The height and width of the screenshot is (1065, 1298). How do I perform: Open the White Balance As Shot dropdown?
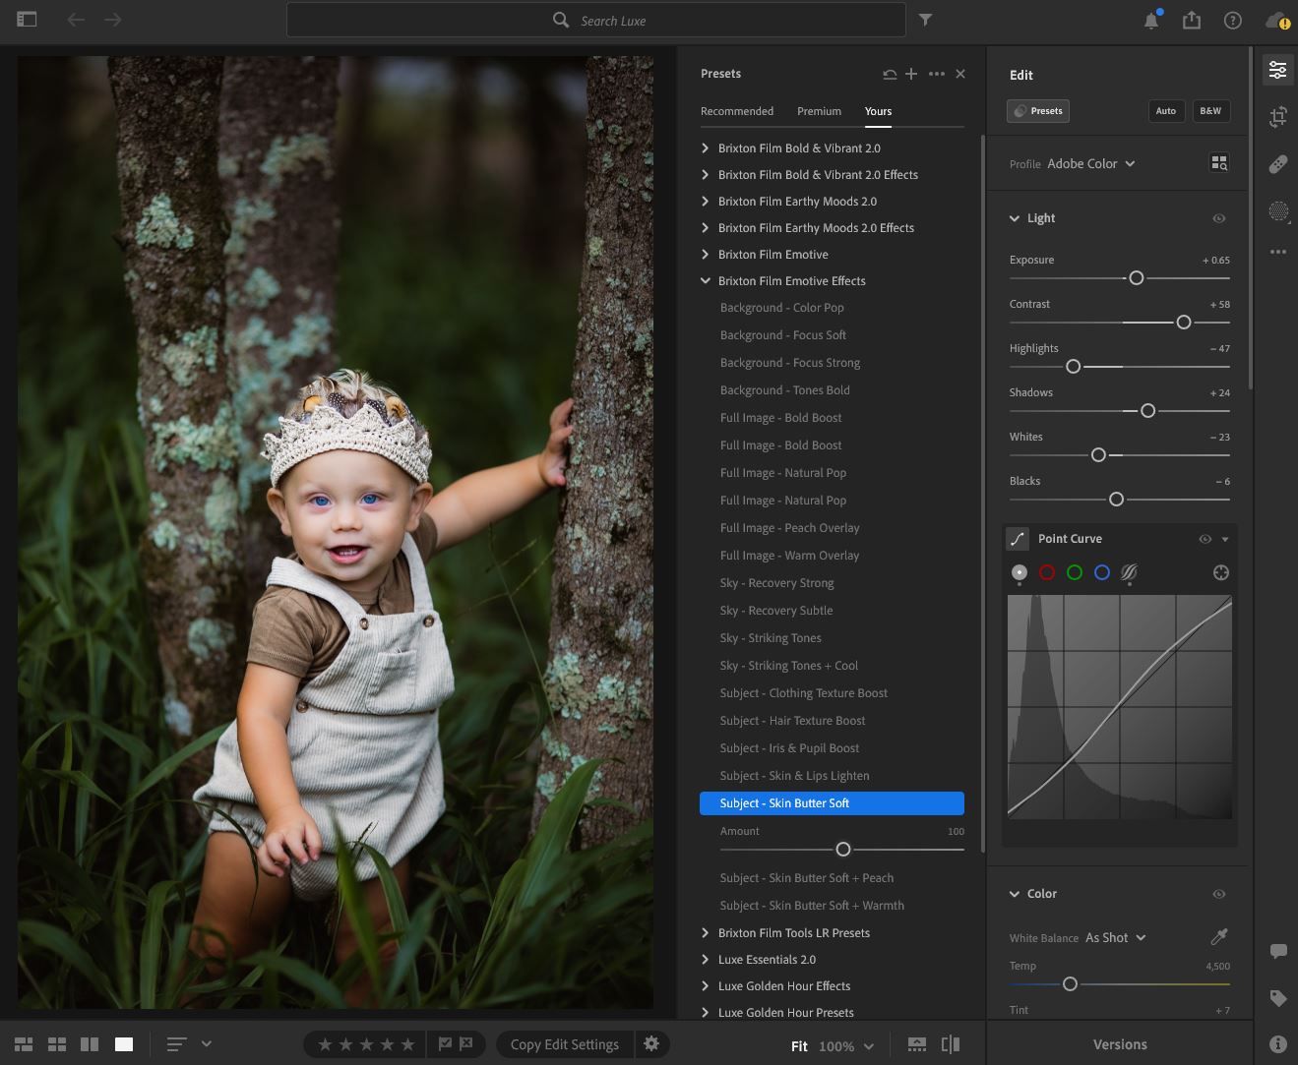pyautogui.click(x=1115, y=938)
